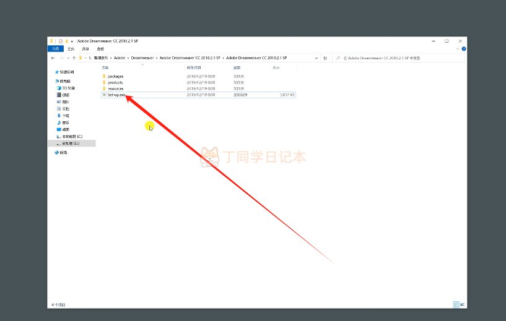Switch to the Home (主页) ribbon tab
Image resolution: width=506 pixels, height=321 pixels.
71,49
